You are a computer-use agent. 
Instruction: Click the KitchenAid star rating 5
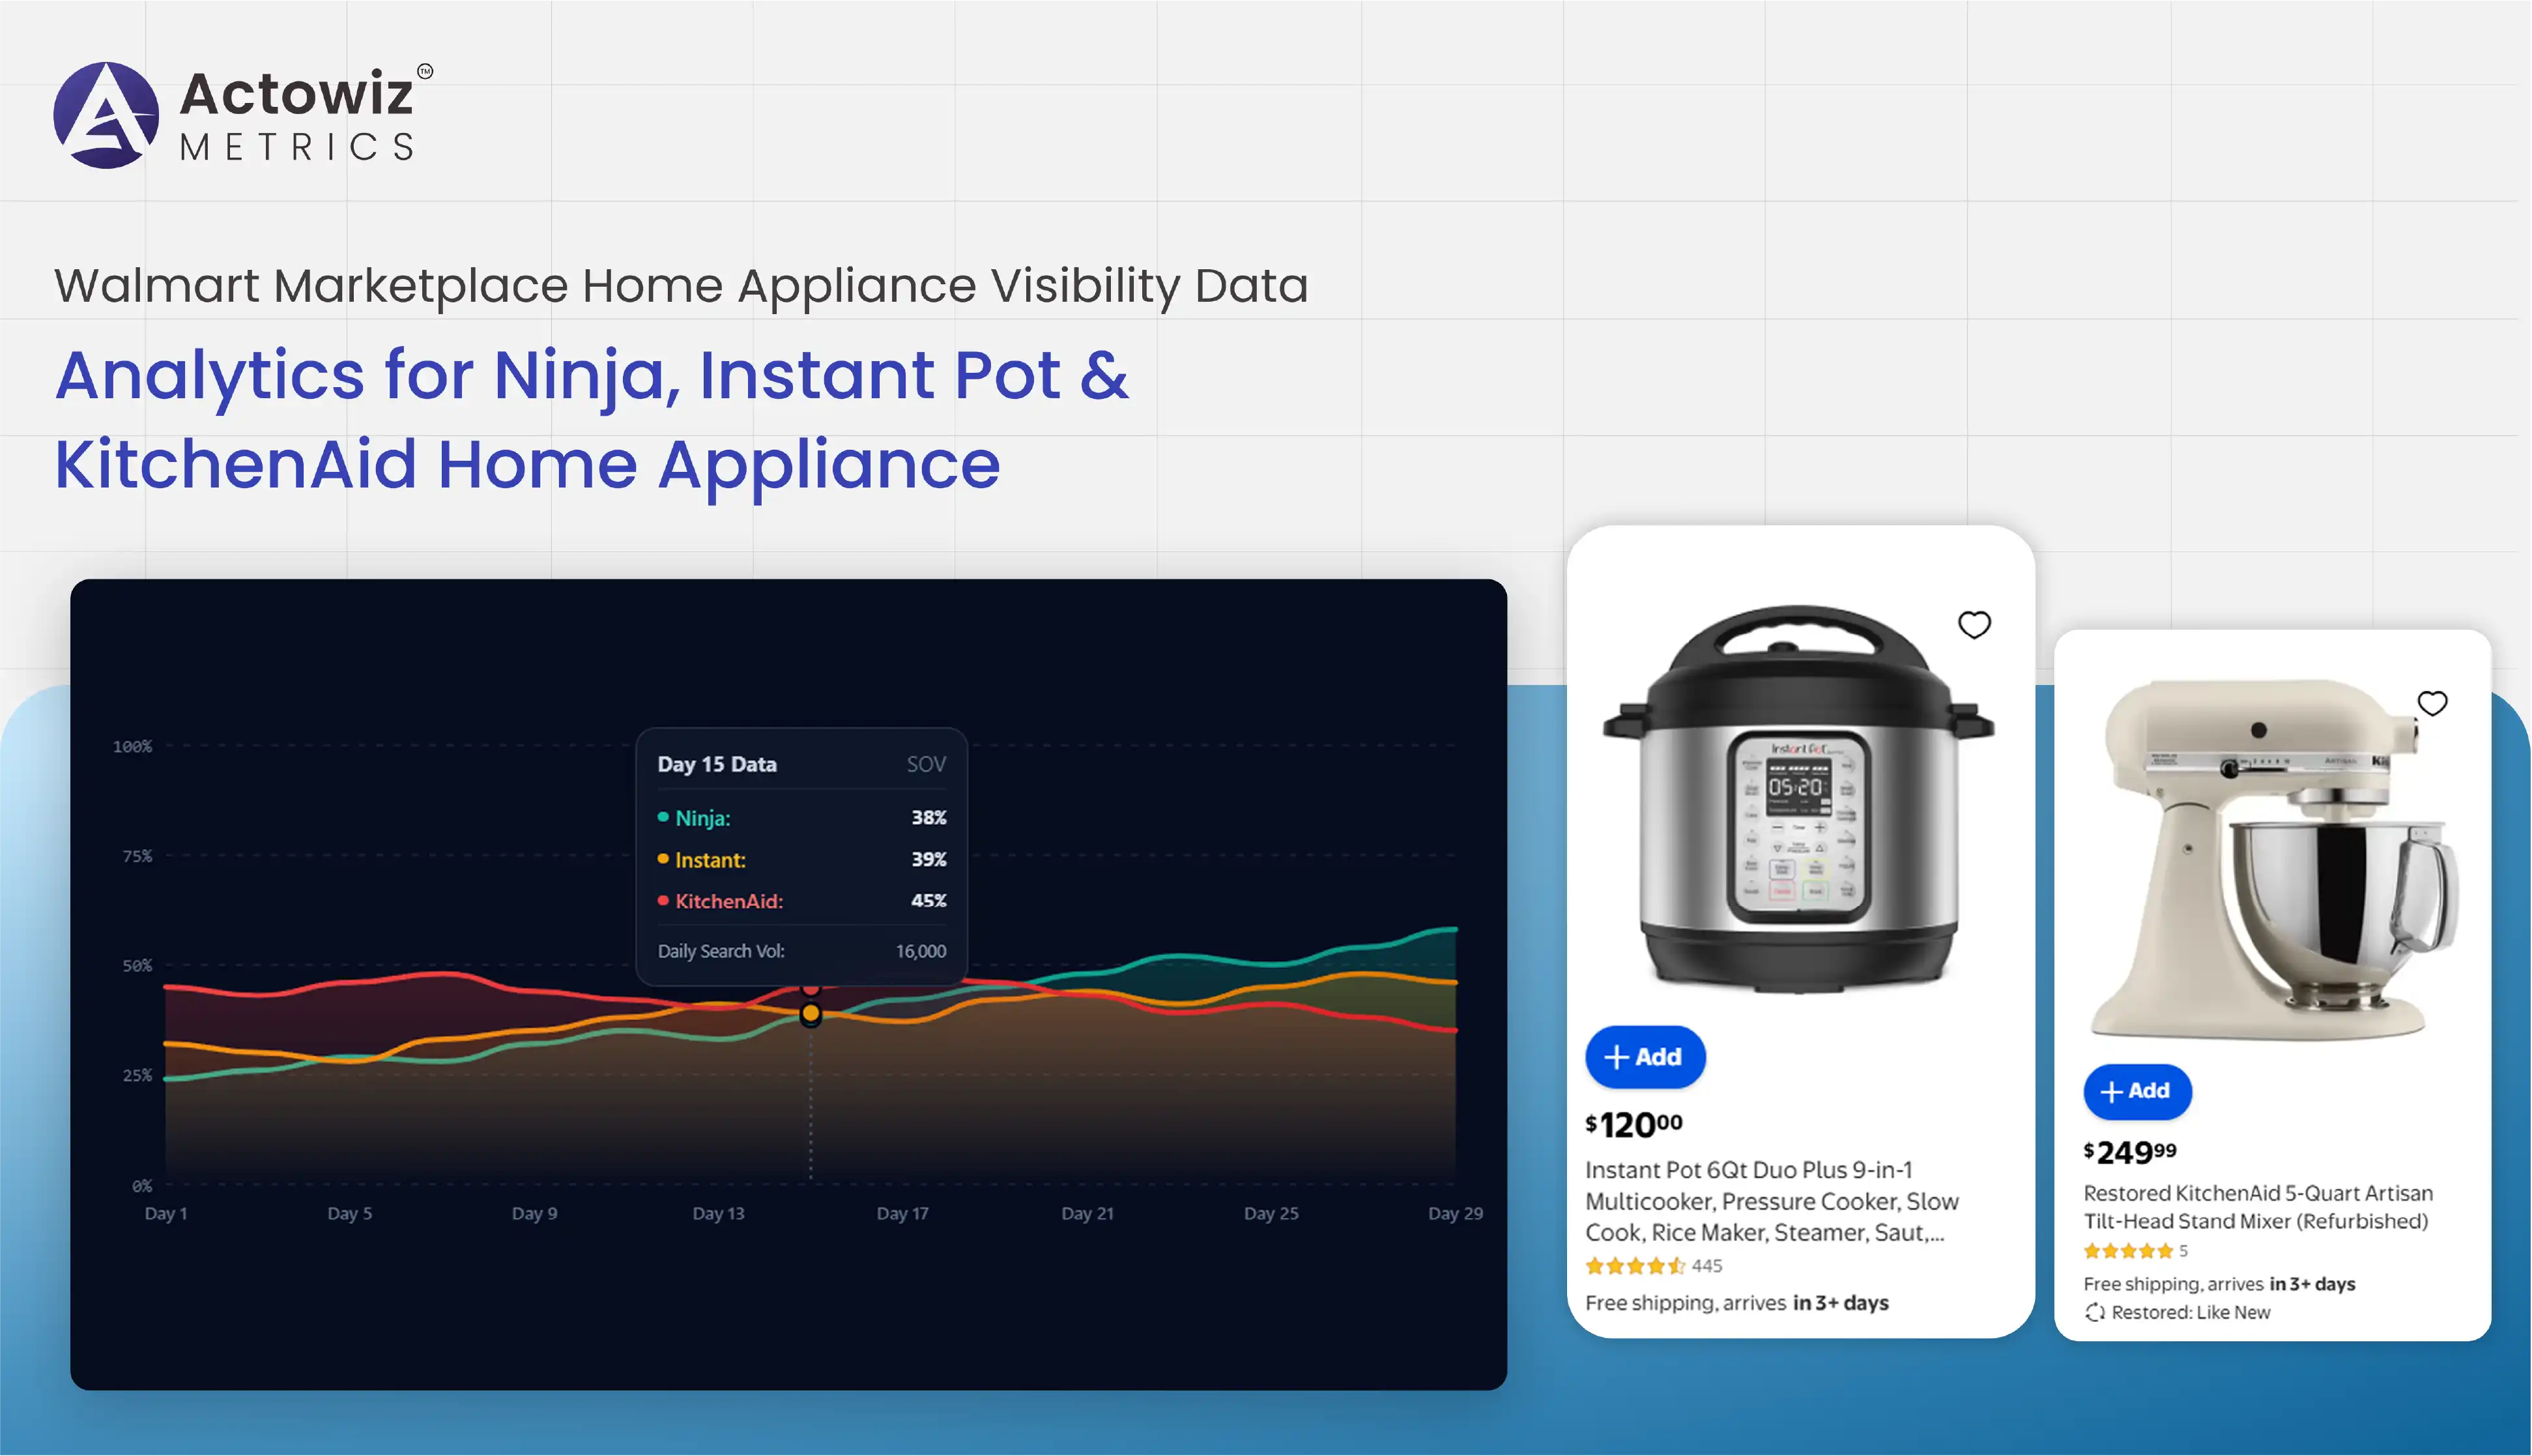pos(2135,1251)
